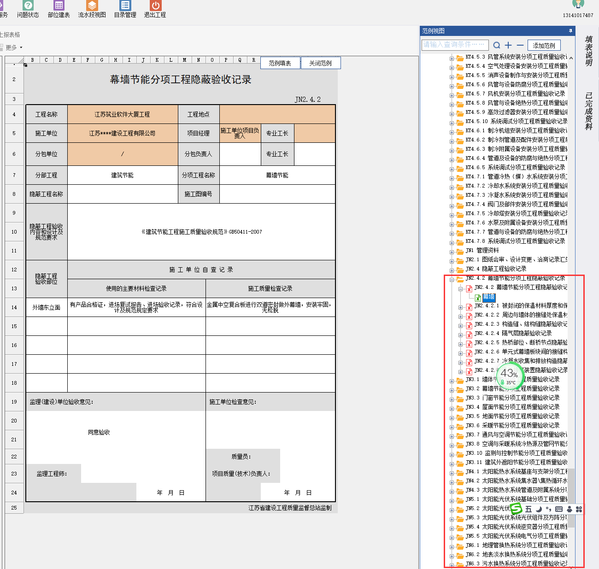This screenshot has width=599, height=569.
Task: Click the tree scrollbar up arrow
Action: click(x=571, y=58)
